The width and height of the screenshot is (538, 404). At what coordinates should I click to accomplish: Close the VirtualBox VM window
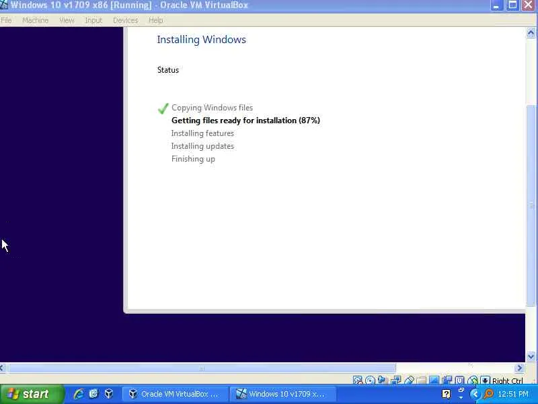[x=529, y=5]
